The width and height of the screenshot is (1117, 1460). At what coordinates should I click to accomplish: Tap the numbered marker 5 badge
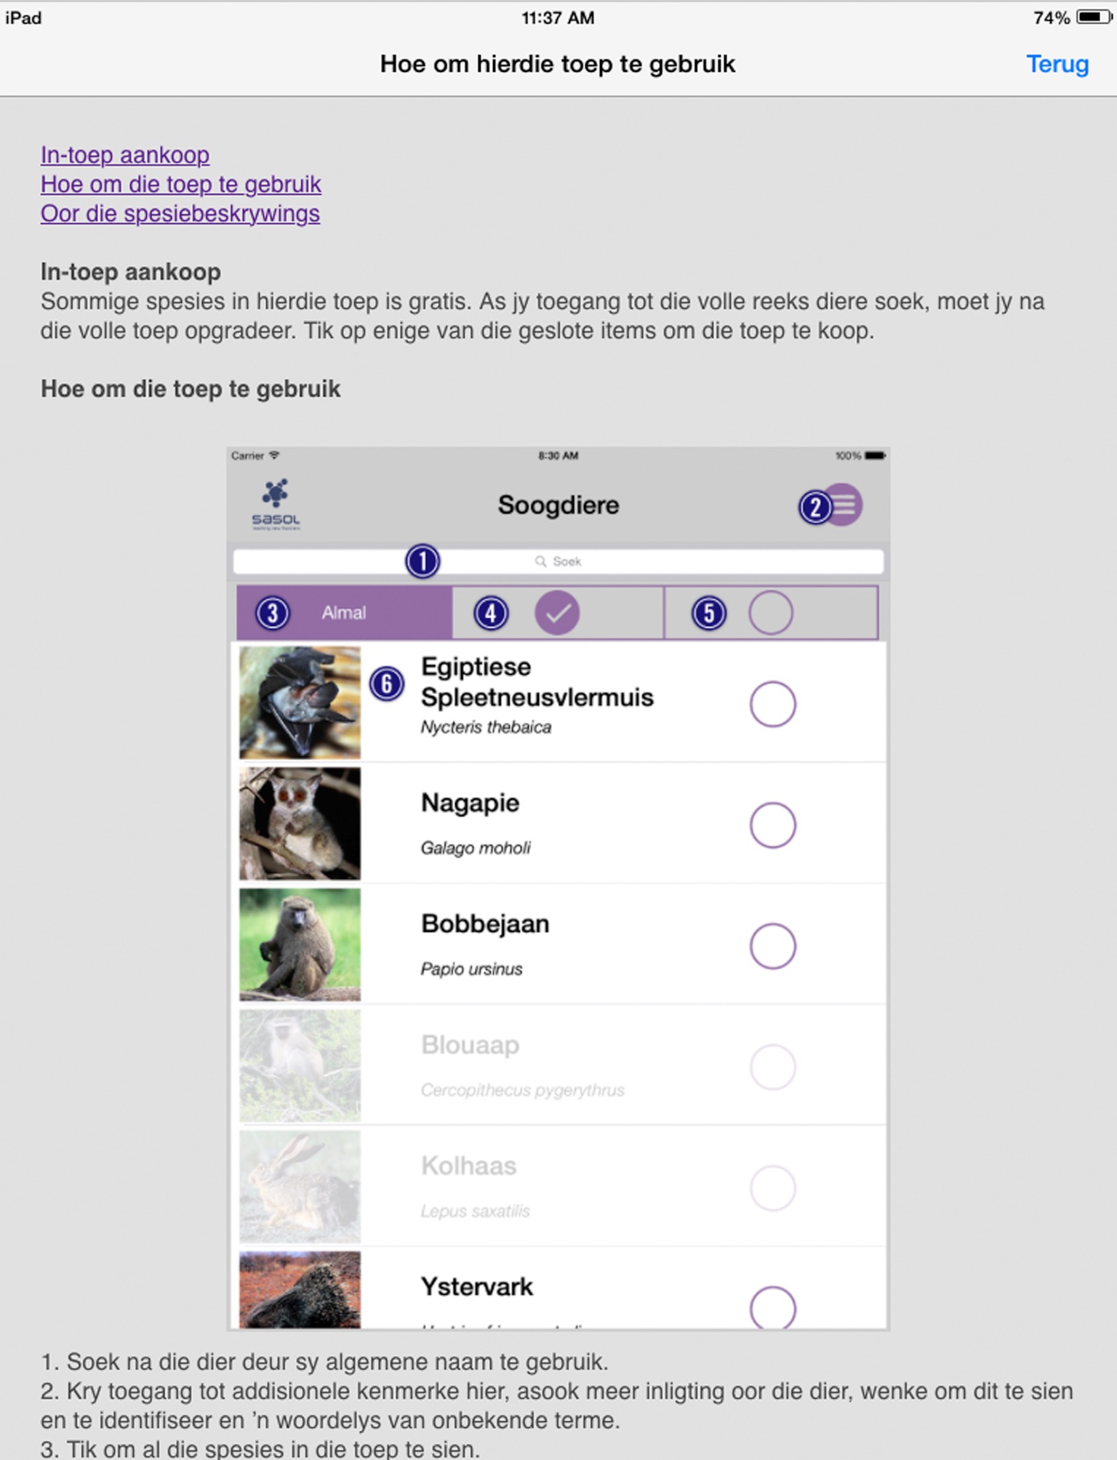(x=709, y=613)
